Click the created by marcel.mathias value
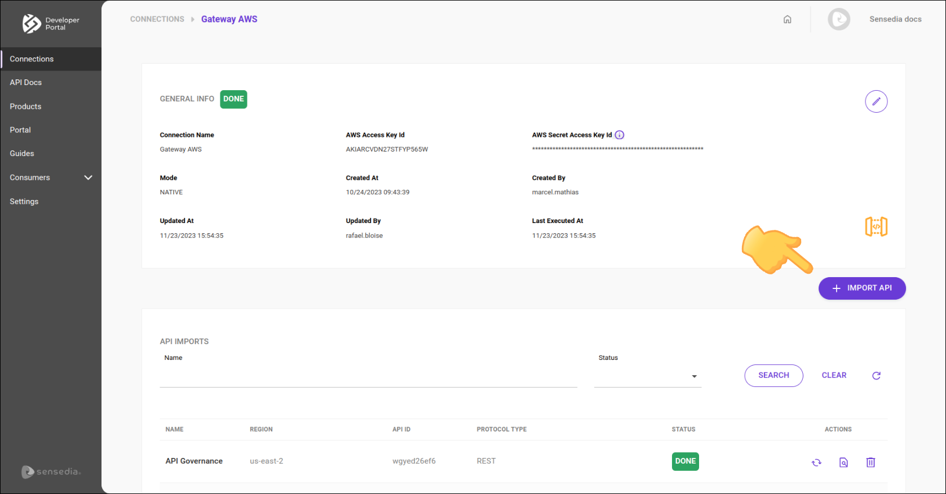 (x=555, y=193)
